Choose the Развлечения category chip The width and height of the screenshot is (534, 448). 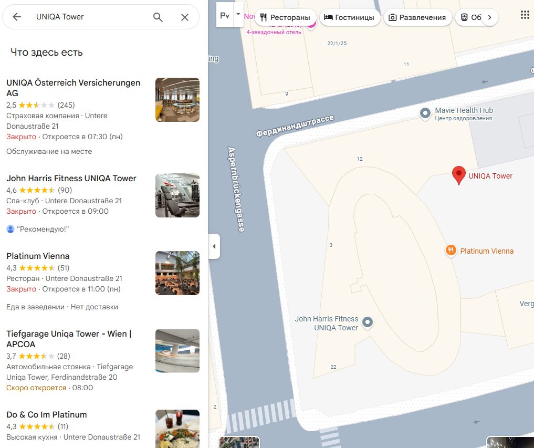coord(417,17)
